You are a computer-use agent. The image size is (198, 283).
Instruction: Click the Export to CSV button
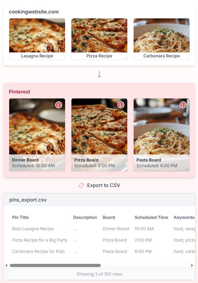pyautogui.click(x=99, y=185)
